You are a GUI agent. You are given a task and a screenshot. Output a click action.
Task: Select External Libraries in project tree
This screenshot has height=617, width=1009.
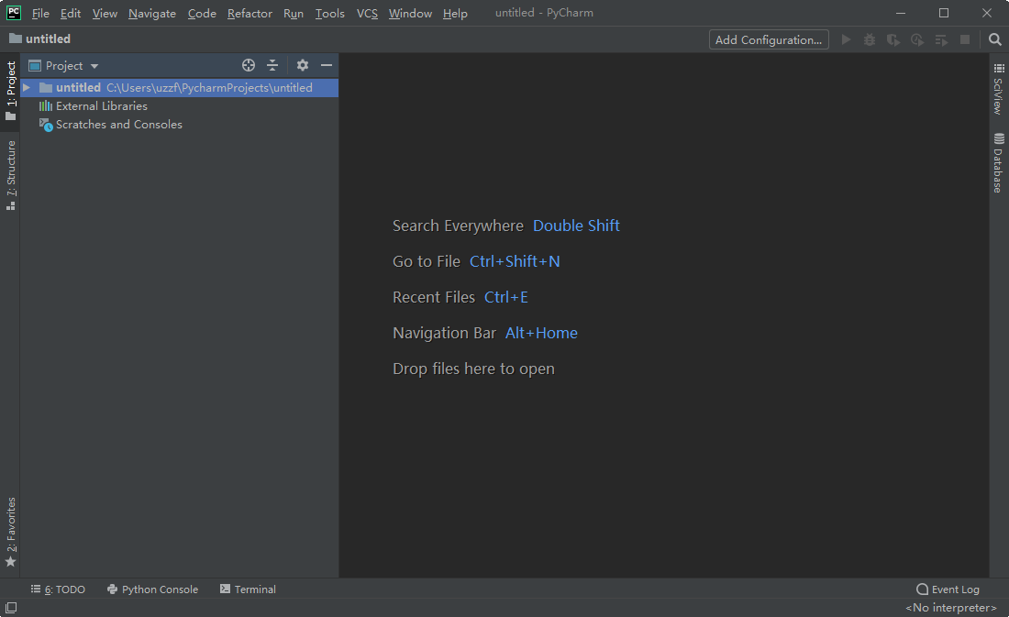[x=102, y=106]
